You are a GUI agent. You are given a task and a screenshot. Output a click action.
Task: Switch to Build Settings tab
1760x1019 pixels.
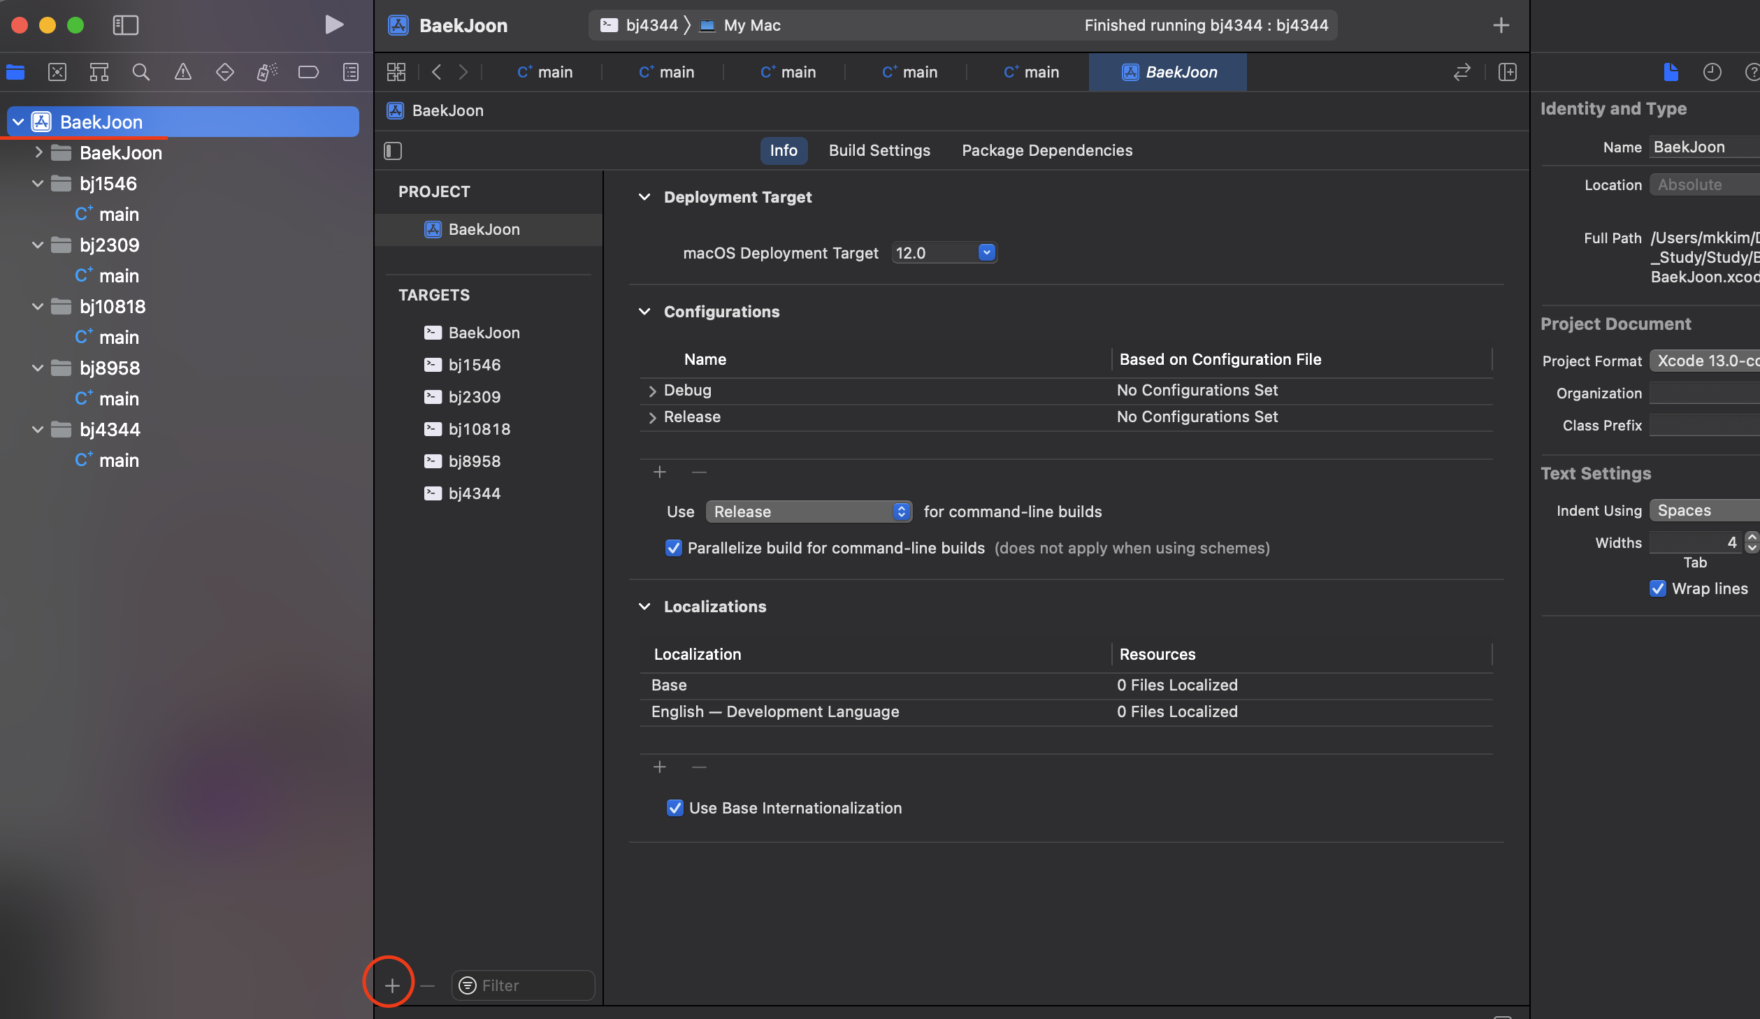pyautogui.click(x=879, y=150)
